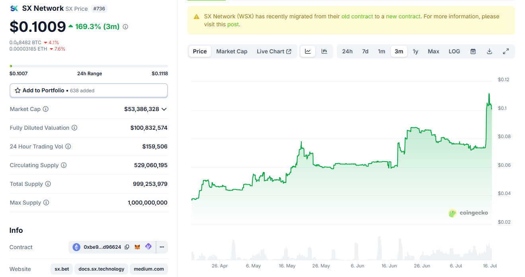Screen dimensions: 525x277
Task: Show 24 Hour Trading Vol info tooltip
Action: [68, 146]
